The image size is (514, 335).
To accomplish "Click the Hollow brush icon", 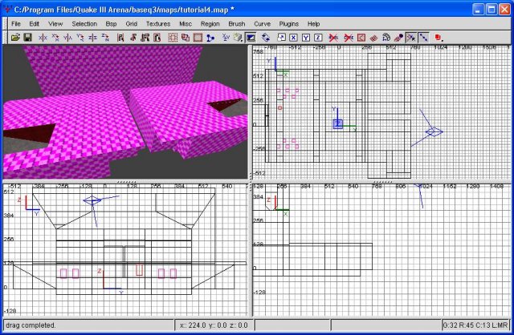I will pyautogui.click(x=198, y=38).
